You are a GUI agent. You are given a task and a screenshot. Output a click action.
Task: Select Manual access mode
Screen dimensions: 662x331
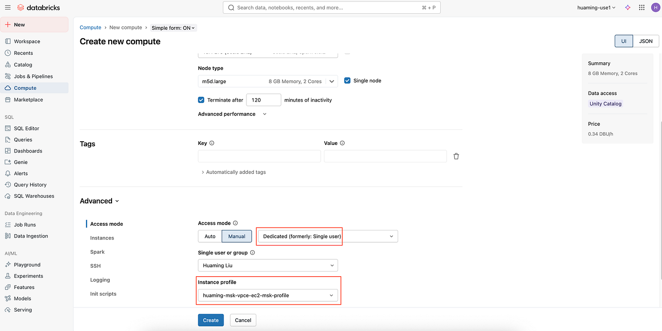pyautogui.click(x=237, y=237)
